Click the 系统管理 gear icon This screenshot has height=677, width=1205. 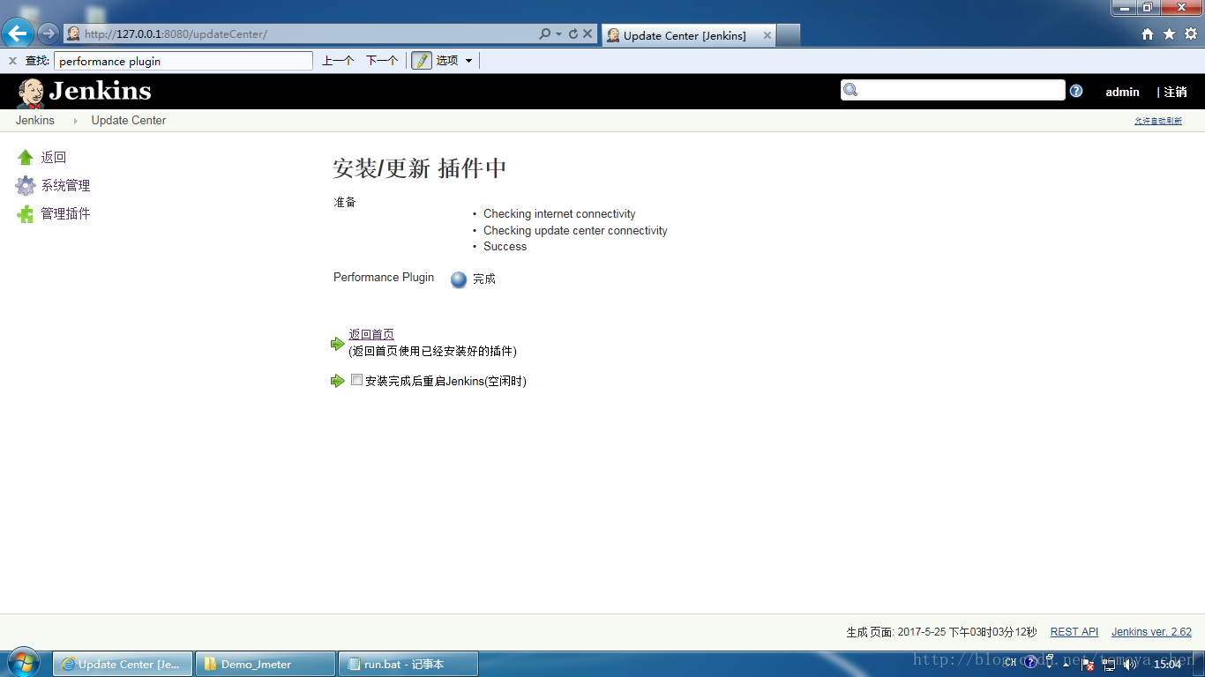coord(26,186)
